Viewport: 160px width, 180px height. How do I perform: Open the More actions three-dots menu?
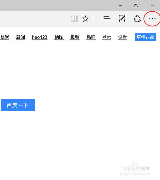click(152, 19)
